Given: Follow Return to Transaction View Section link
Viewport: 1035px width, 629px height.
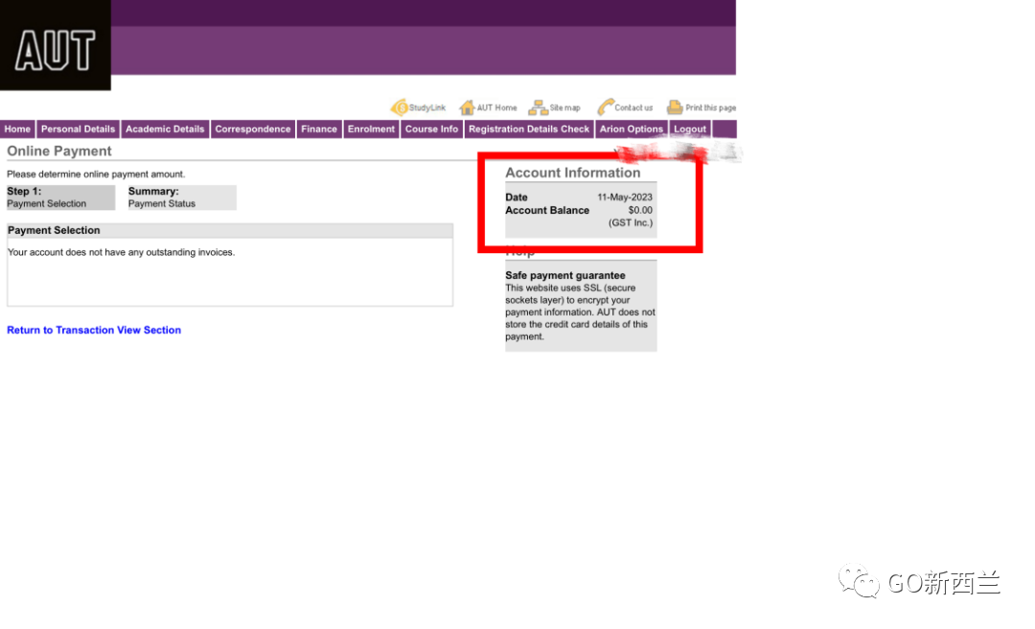Looking at the screenshot, I should [x=94, y=330].
